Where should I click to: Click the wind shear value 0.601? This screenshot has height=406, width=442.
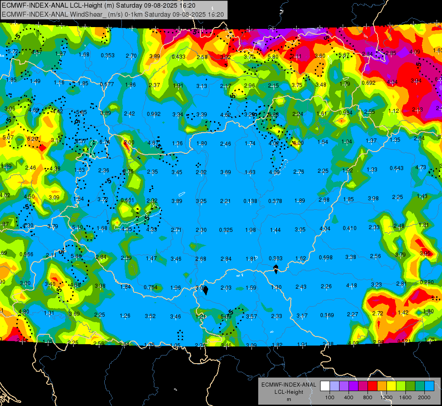click(127, 200)
